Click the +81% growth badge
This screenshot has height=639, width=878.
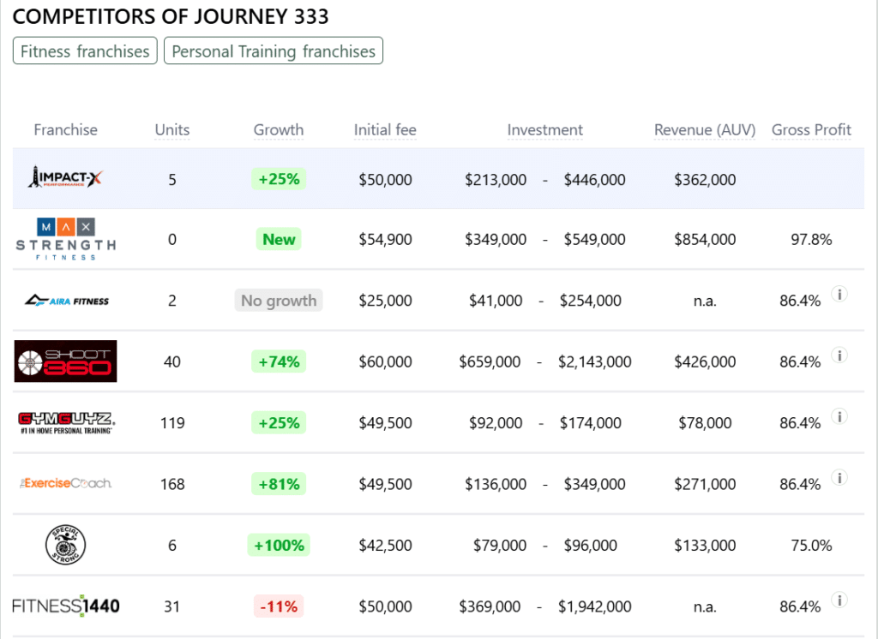click(x=279, y=484)
